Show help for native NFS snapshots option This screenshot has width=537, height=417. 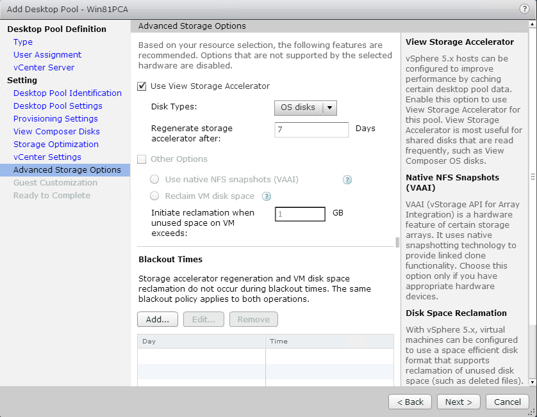coord(347,180)
